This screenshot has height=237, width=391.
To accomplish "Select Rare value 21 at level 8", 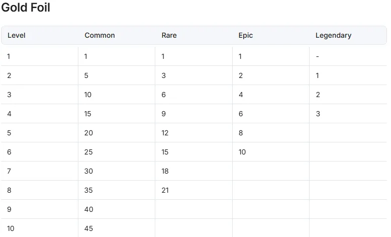I will (x=165, y=190).
